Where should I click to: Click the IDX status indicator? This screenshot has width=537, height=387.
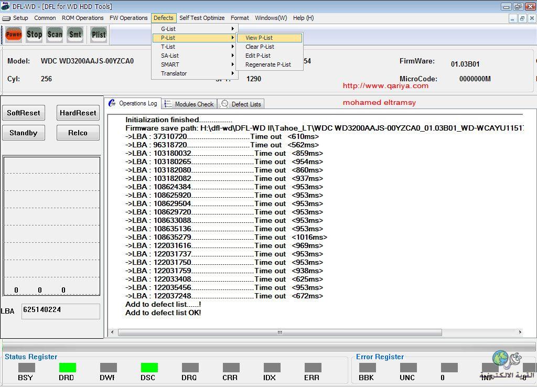pyautogui.click(x=272, y=368)
